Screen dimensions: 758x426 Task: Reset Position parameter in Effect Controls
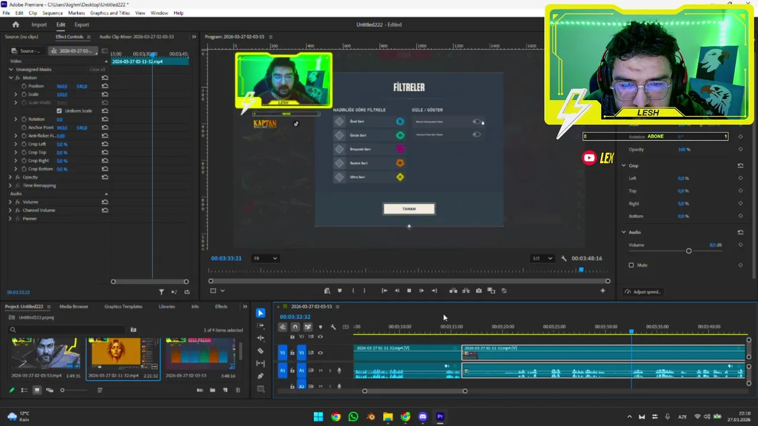click(x=105, y=86)
